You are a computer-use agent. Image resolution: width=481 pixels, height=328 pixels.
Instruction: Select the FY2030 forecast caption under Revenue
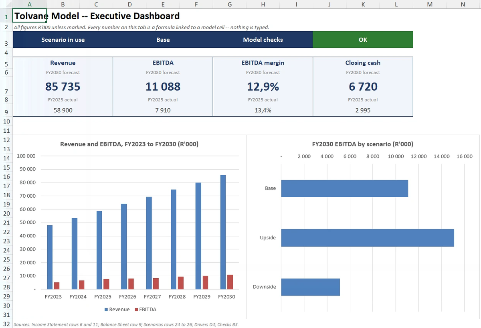coord(63,73)
